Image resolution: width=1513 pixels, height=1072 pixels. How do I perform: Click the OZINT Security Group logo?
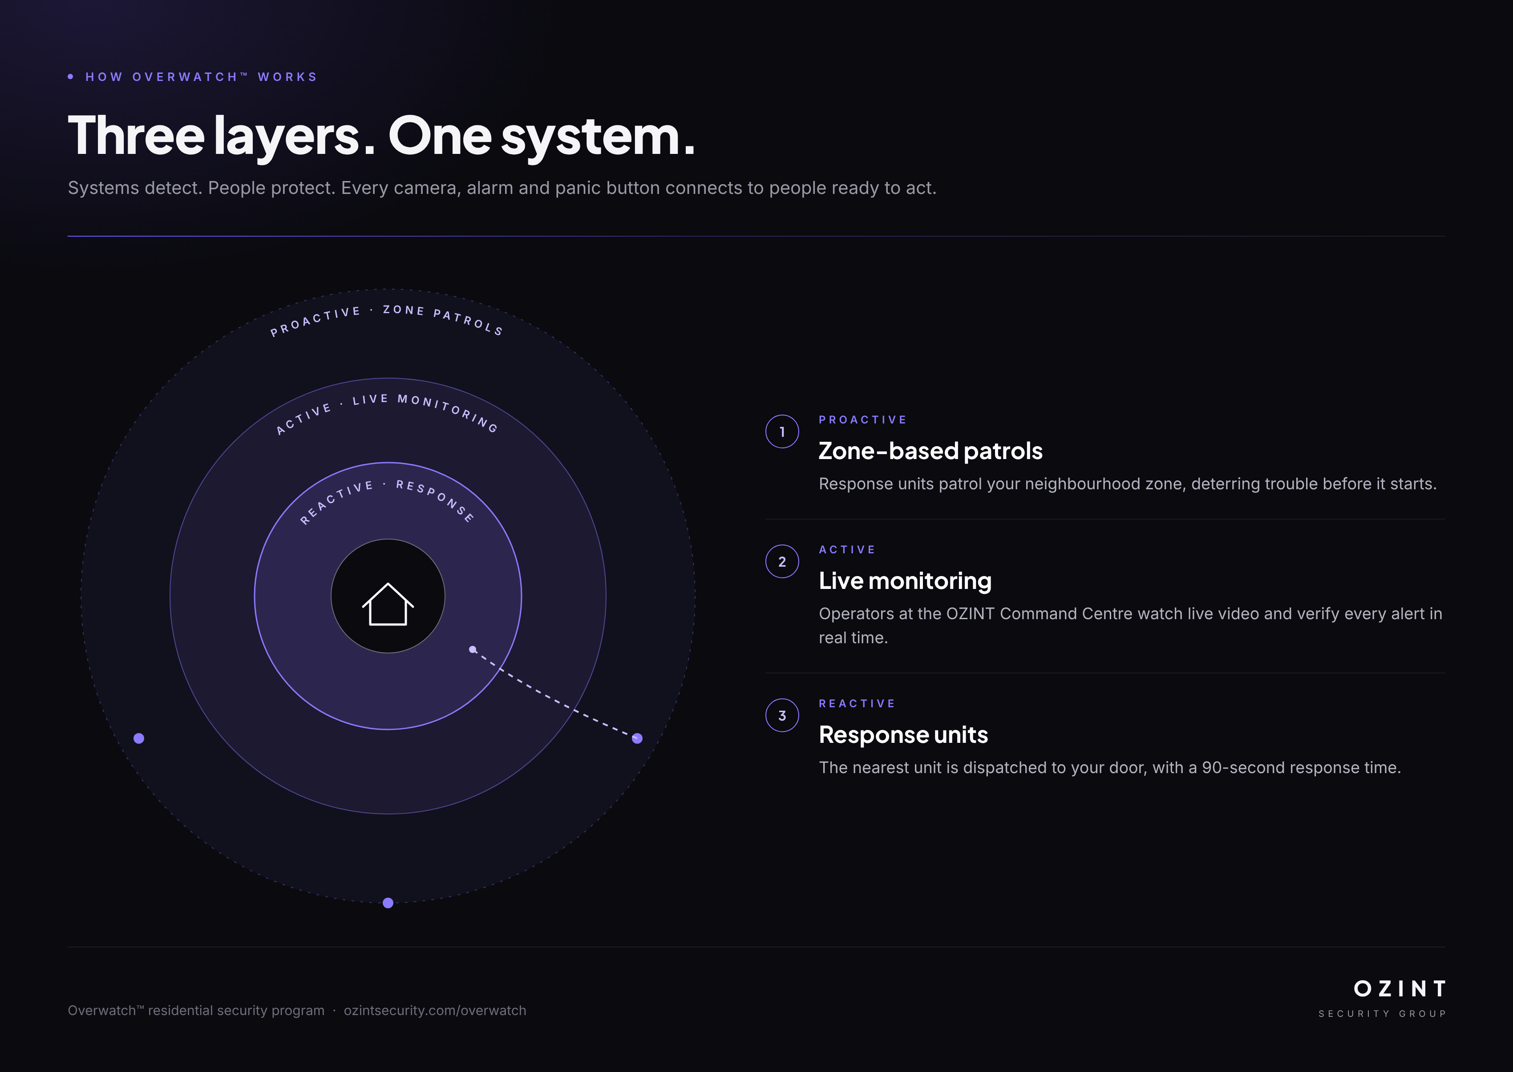(1382, 999)
